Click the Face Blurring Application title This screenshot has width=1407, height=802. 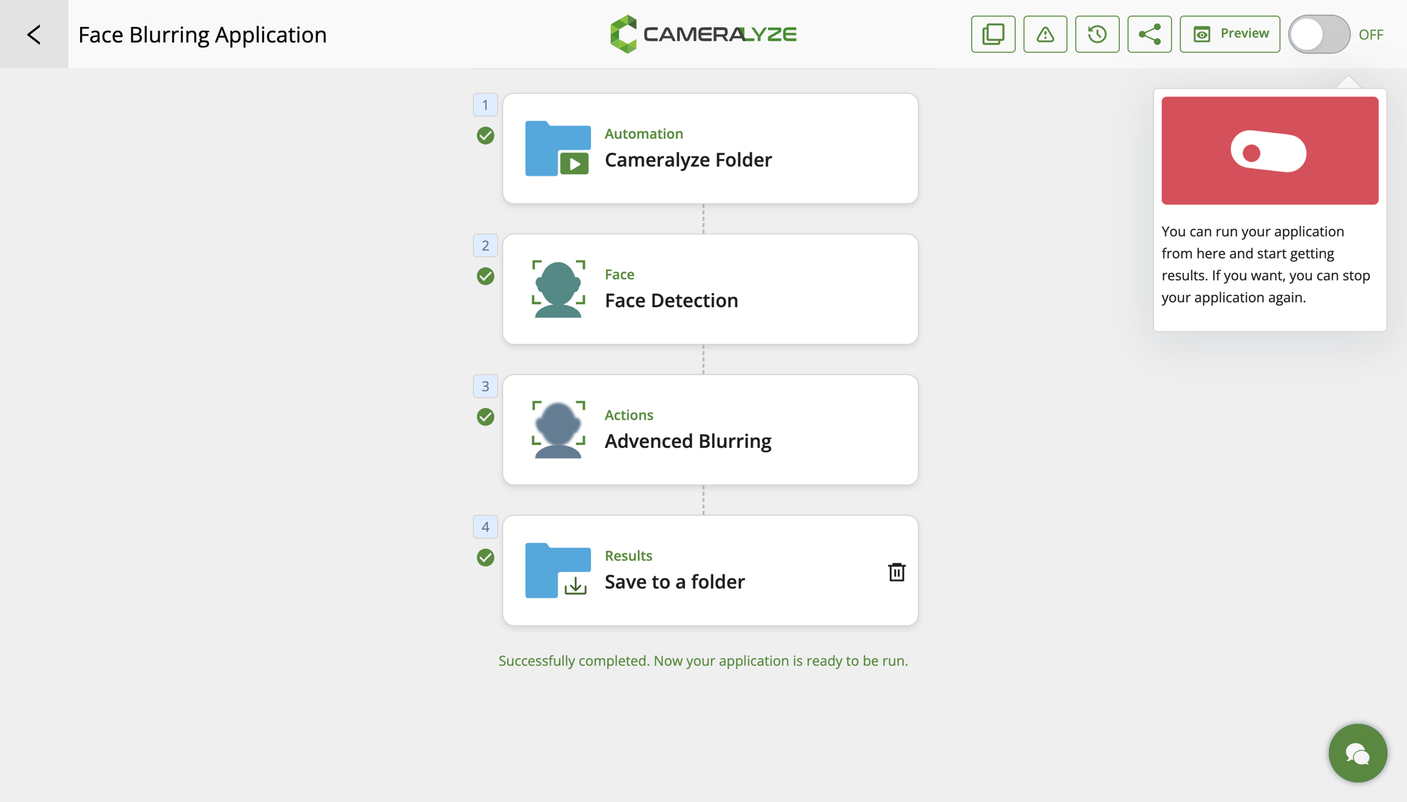click(x=202, y=34)
